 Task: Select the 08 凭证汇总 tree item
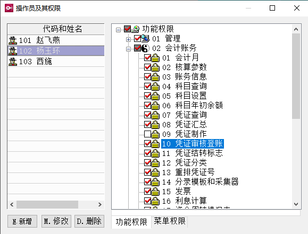(185, 125)
